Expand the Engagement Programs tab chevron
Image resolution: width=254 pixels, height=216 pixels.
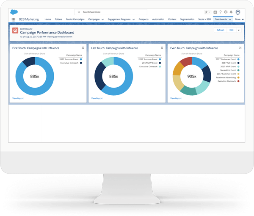[x=133, y=19]
